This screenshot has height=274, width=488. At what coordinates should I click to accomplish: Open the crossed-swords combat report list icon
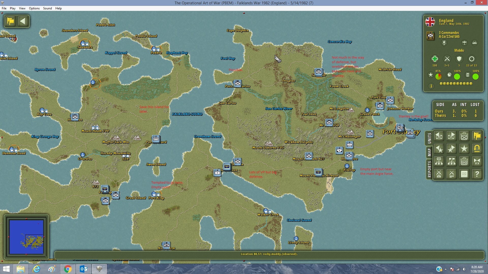tap(451, 174)
